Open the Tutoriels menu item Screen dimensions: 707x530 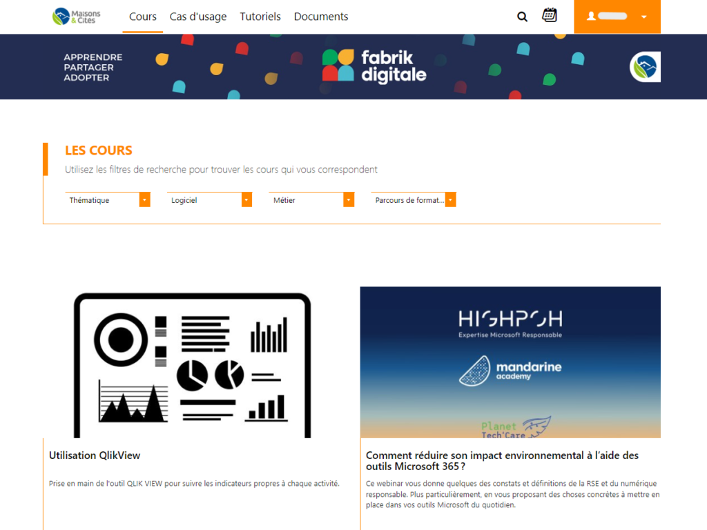pyautogui.click(x=260, y=17)
